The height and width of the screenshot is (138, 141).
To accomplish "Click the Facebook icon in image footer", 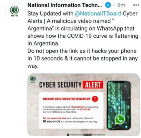I will pyautogui.click(x=68, y=135).
